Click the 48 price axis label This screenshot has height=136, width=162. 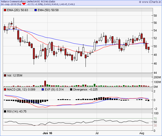(x=155, y=55)
